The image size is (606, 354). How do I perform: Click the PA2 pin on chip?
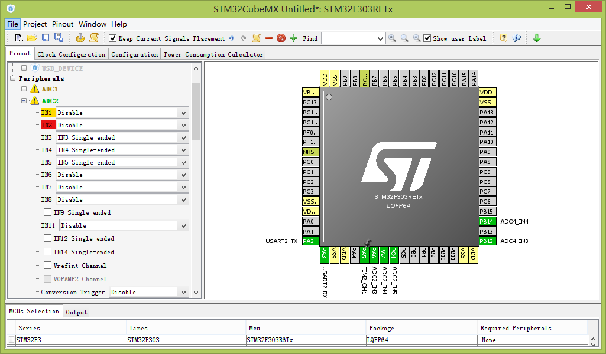(310, 241)
